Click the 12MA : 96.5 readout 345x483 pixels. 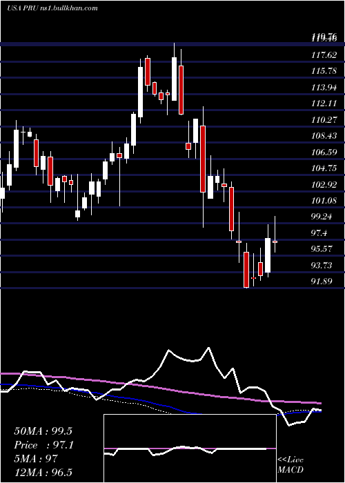43,472
